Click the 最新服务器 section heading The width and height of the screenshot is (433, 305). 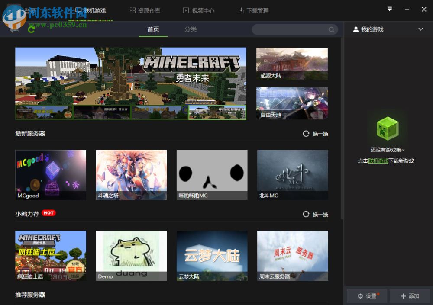[x=30, y=134]
